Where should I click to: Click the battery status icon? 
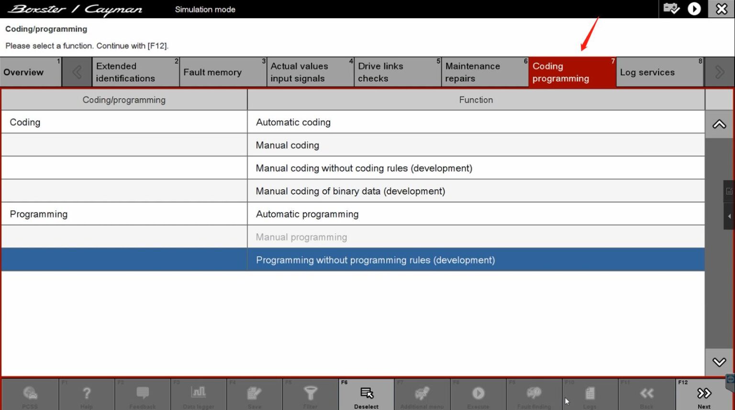[671, 9]
